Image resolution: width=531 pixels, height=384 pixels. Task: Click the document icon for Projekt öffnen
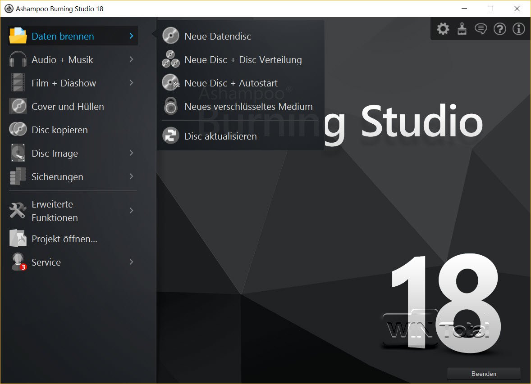(x=18, y=238)
